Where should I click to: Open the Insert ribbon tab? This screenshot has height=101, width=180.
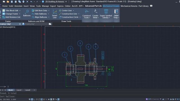[x=26, y=6]
